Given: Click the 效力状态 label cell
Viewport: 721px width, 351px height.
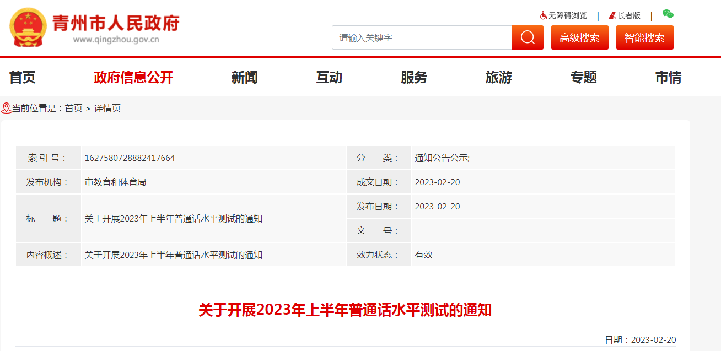Looking at the screenshot, I should tap(379, 255).
